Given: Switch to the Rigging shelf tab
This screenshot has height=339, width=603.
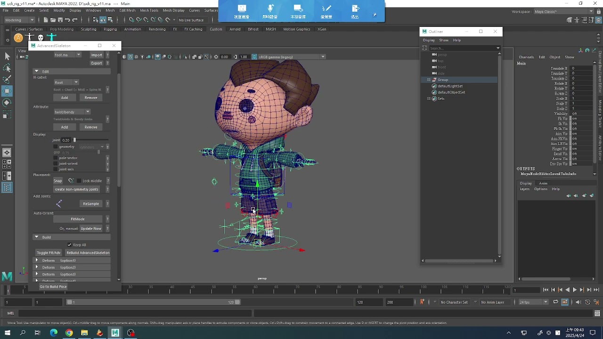Looking at the screenshot, I should pos(110,29).
